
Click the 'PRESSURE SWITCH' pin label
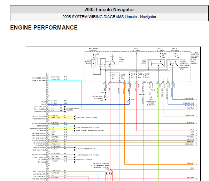point(39,119)
